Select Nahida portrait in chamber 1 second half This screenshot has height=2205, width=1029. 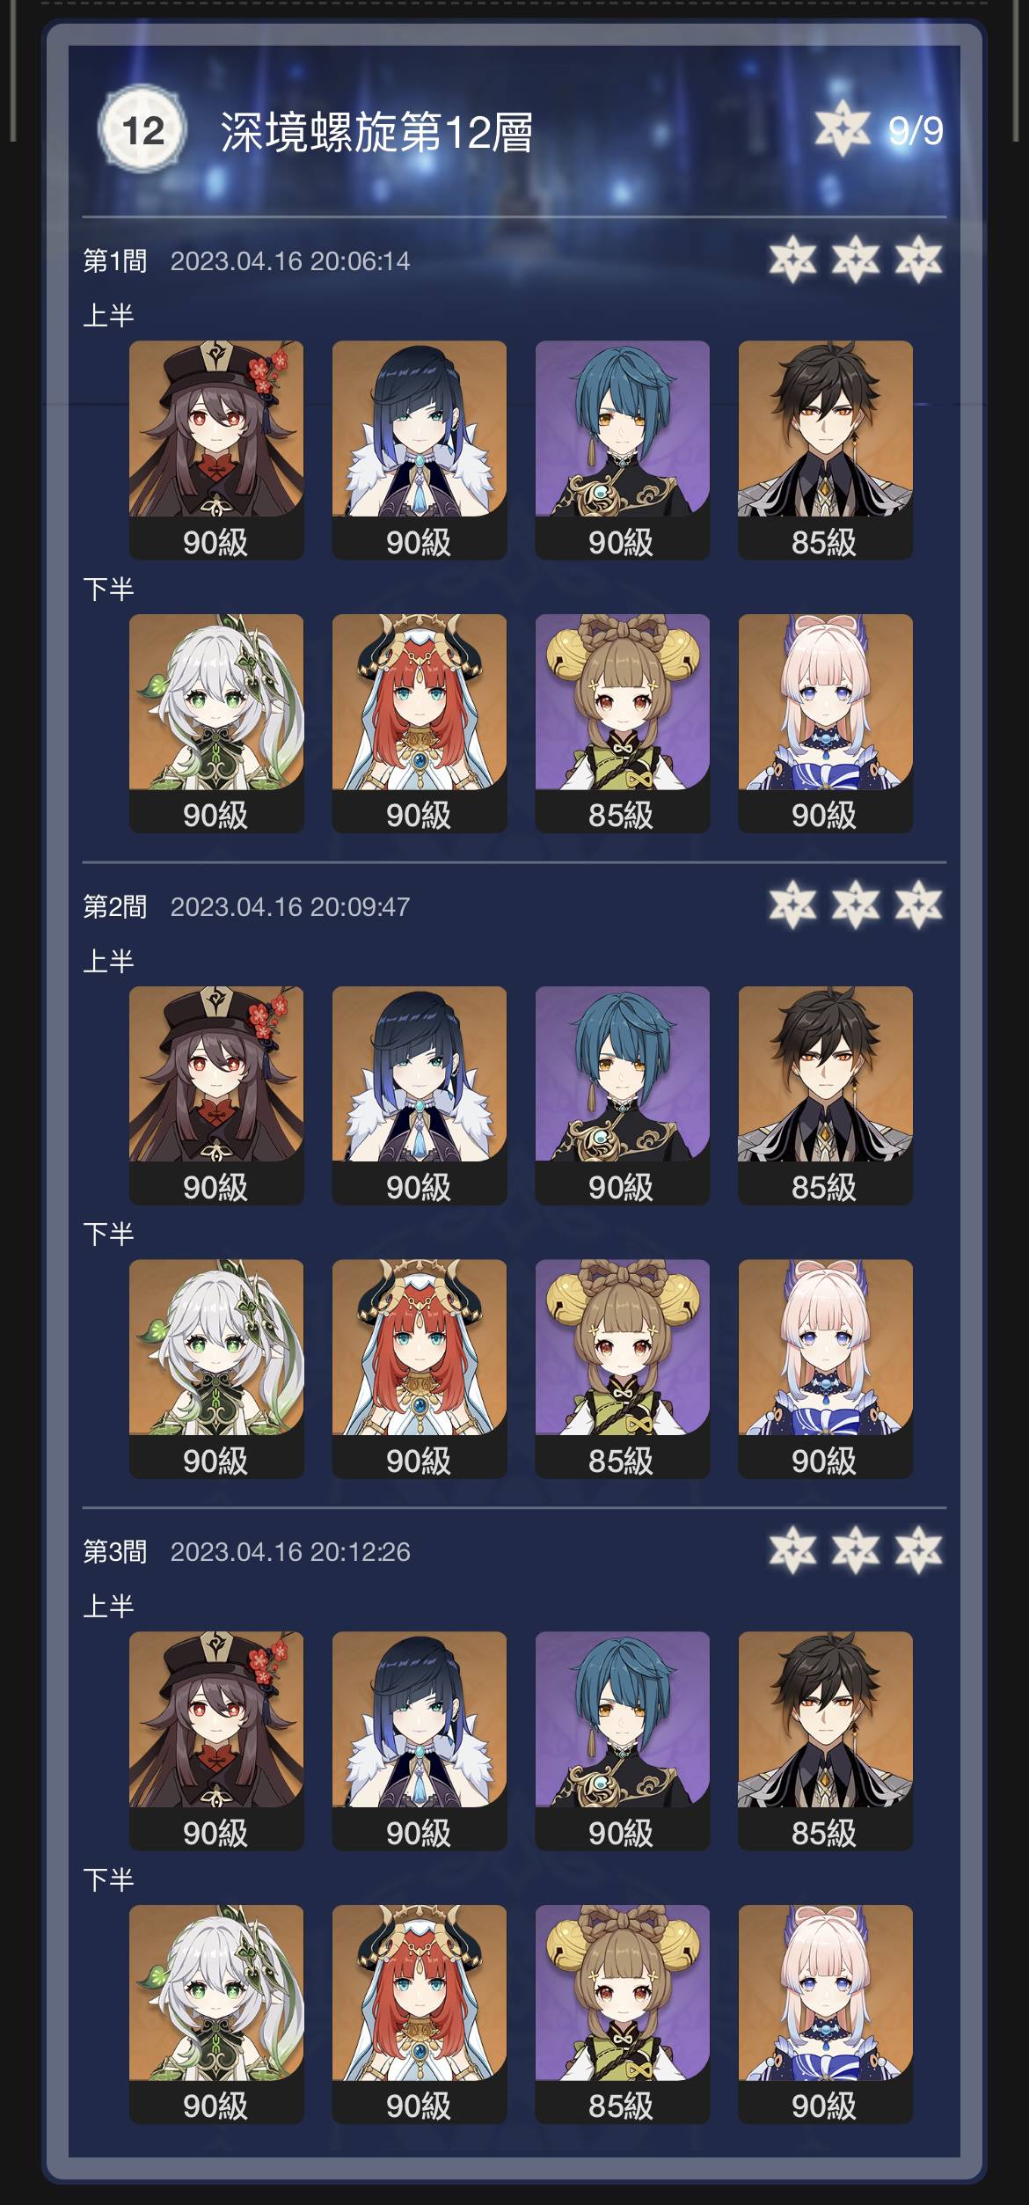(x=216, y=723)
